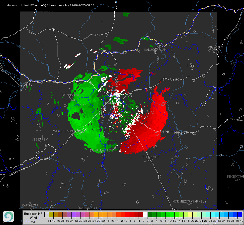Select the olive swatch right of -64 in the legend
The height and width of the screenshot is (225, 244).
tap(51, 214)
